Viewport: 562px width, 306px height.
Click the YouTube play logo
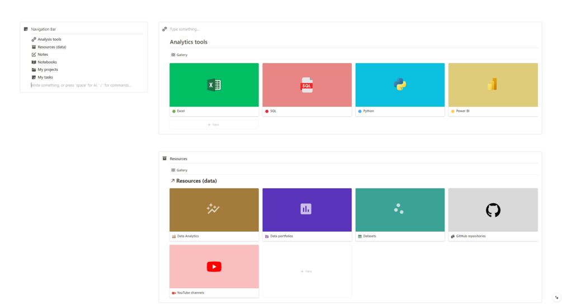tap(214, 266)
